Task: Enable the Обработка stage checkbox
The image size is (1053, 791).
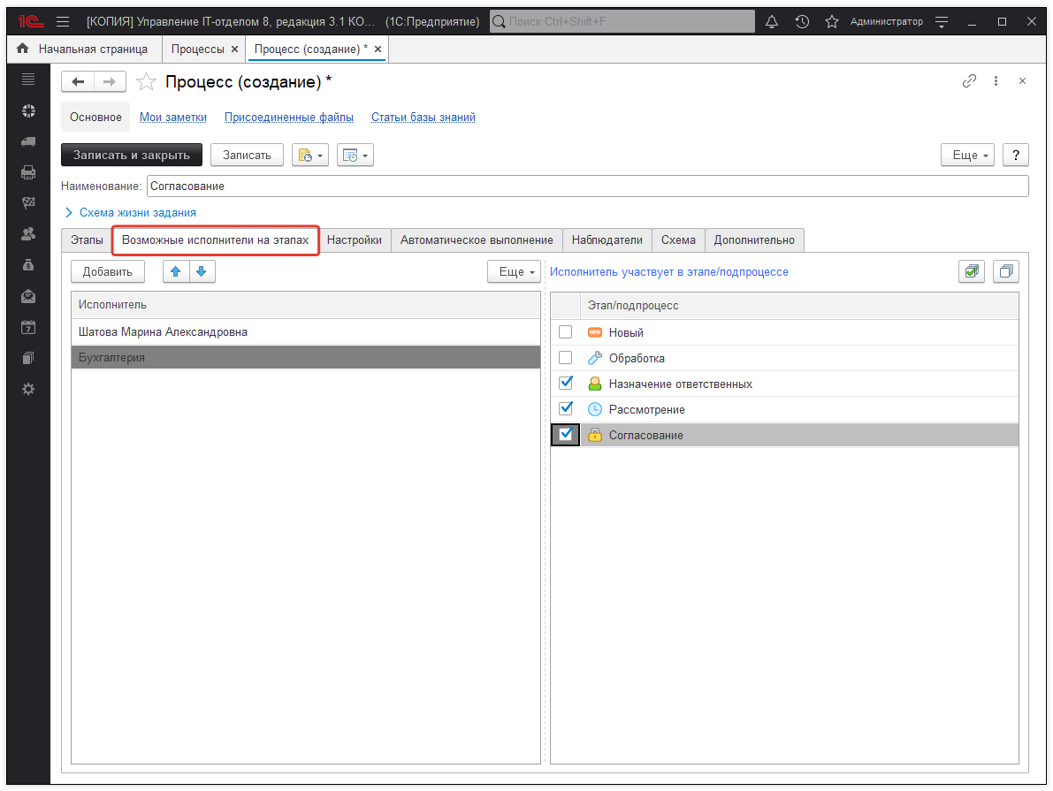Action: click(x=566, y=358)
